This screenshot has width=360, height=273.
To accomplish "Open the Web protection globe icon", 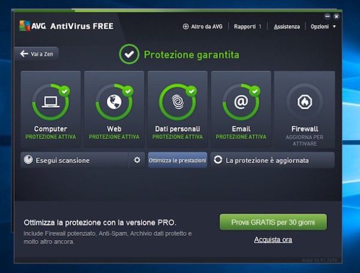I will click(114, 102).
